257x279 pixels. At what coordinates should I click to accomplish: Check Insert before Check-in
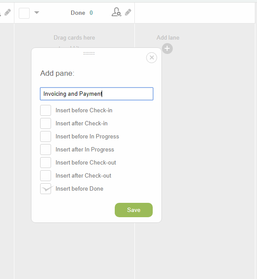click(x=45, y=110)
